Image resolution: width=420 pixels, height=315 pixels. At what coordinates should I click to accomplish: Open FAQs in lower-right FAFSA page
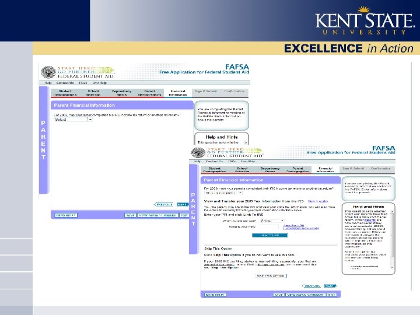point(232,162)
